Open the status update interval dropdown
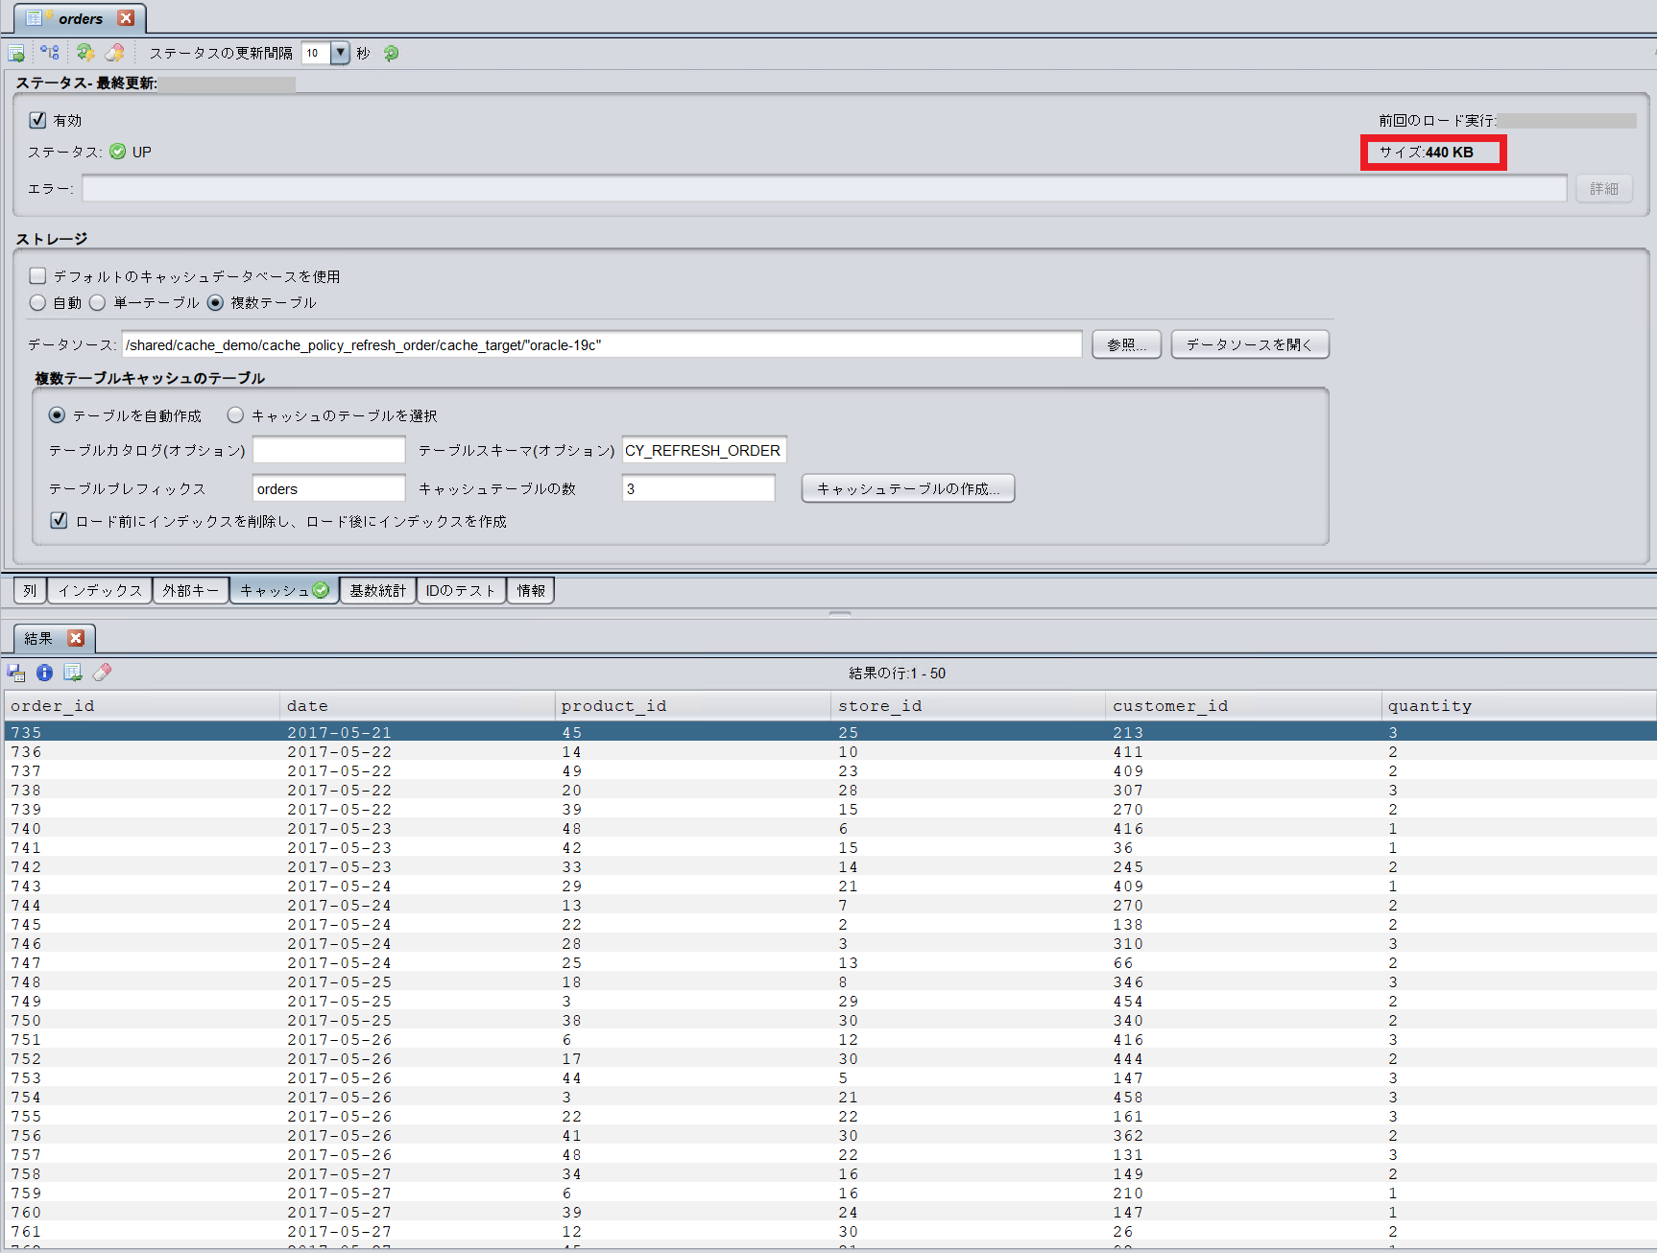The image size is (1657, 1253). coord(340,53)
